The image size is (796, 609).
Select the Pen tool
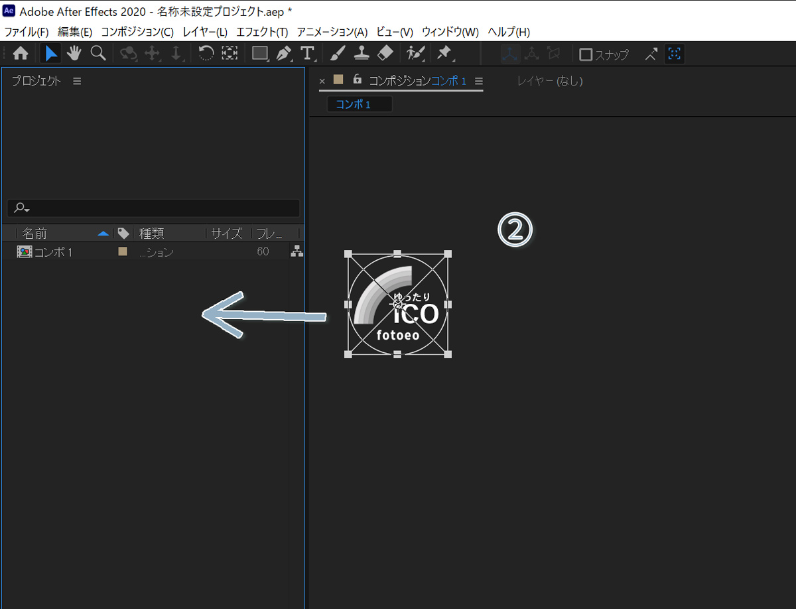(x=284, y=54)
